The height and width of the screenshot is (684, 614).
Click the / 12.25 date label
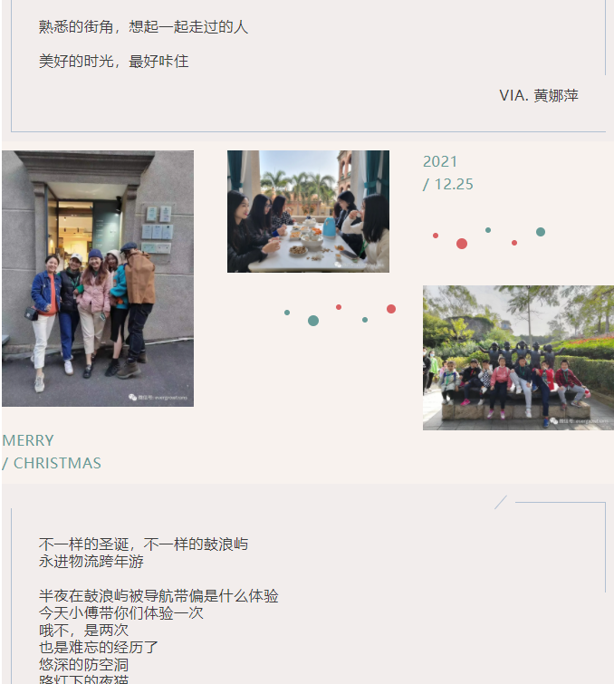click(x=448, y=185)
